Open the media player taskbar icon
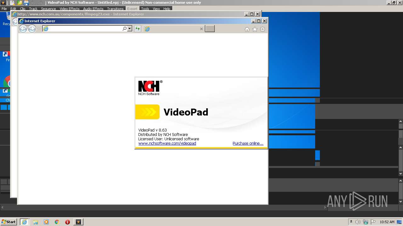 pyautogui.click(x=46, y=222)
